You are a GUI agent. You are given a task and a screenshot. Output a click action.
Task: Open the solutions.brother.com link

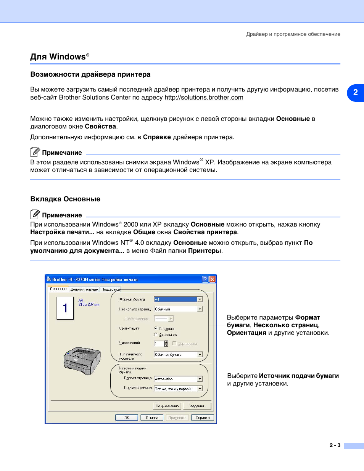[204, 98]
